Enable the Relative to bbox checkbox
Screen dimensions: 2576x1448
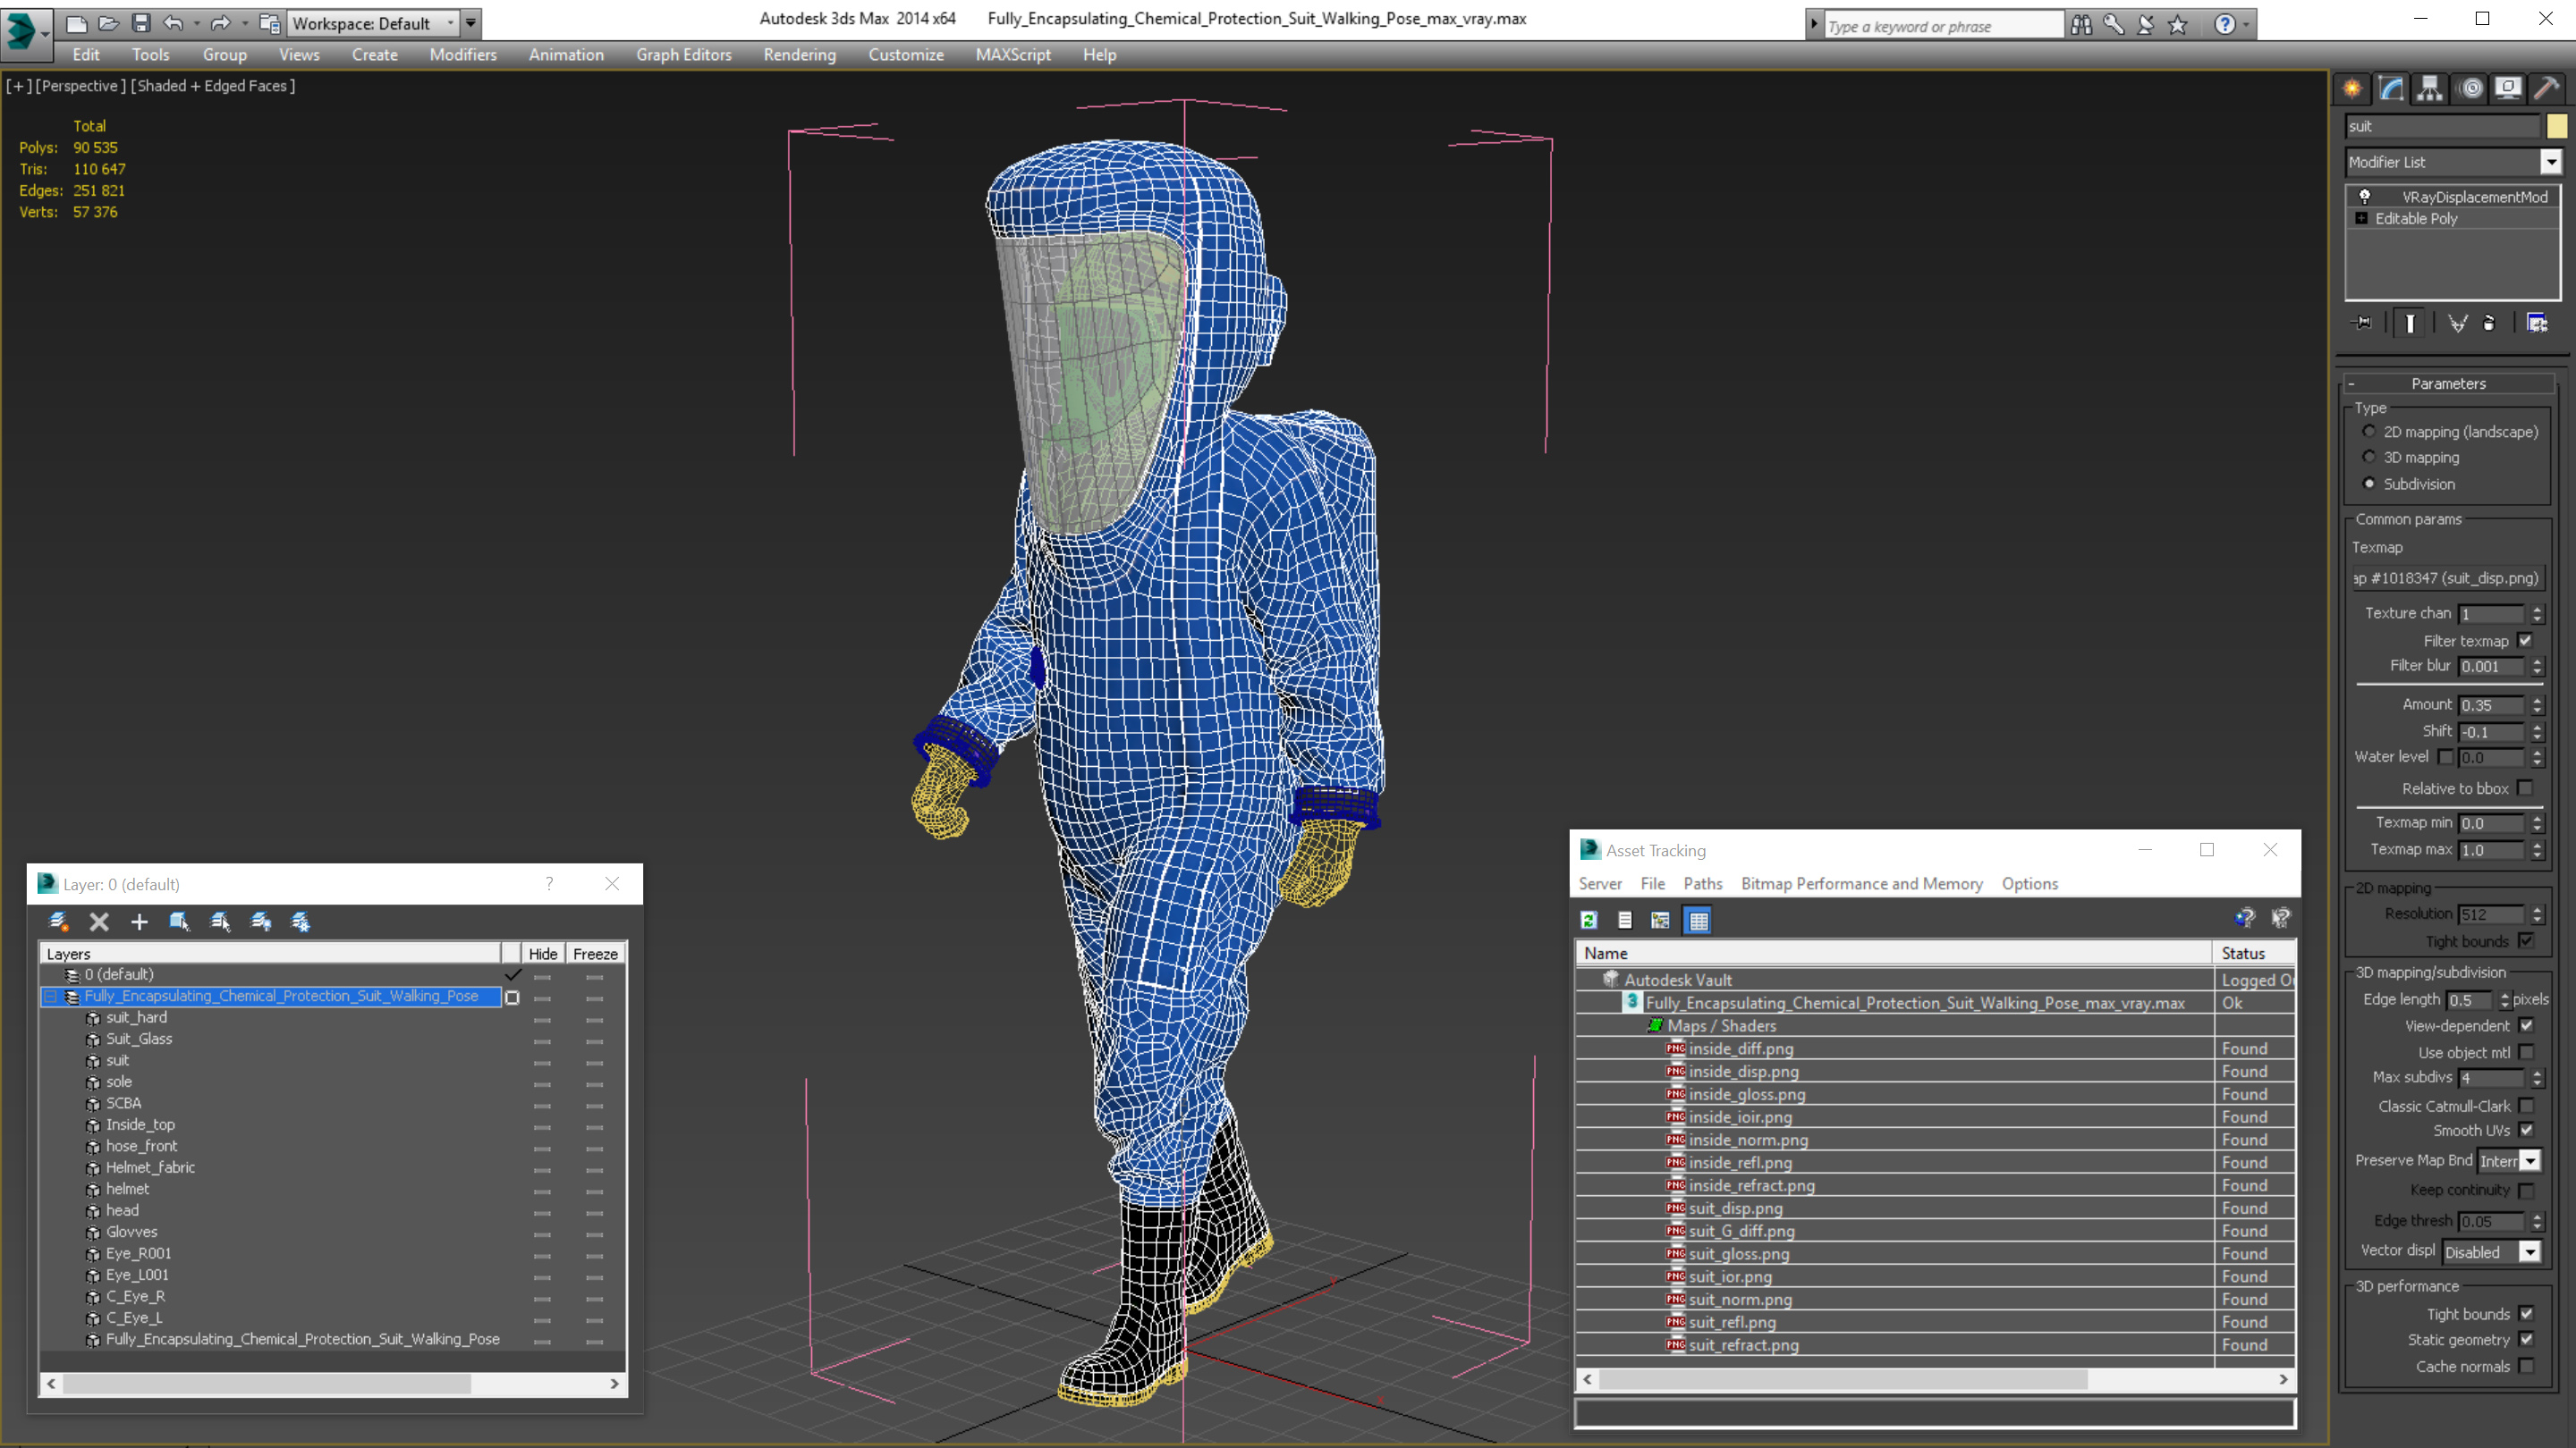2525,788
